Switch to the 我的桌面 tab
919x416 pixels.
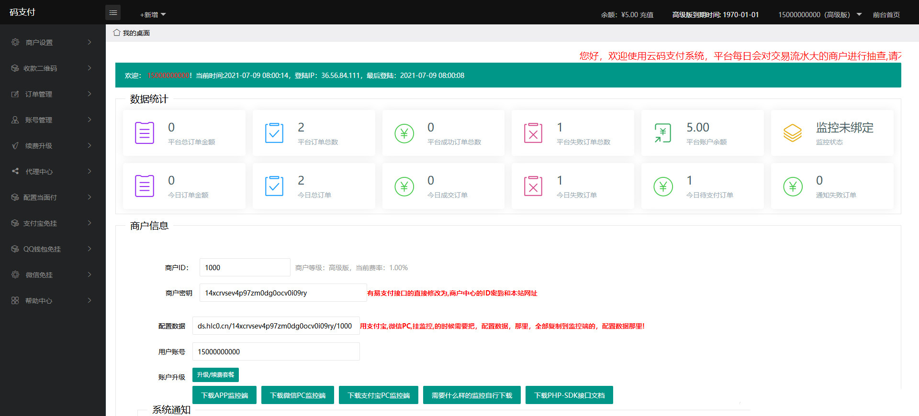(x=132, y=33)
